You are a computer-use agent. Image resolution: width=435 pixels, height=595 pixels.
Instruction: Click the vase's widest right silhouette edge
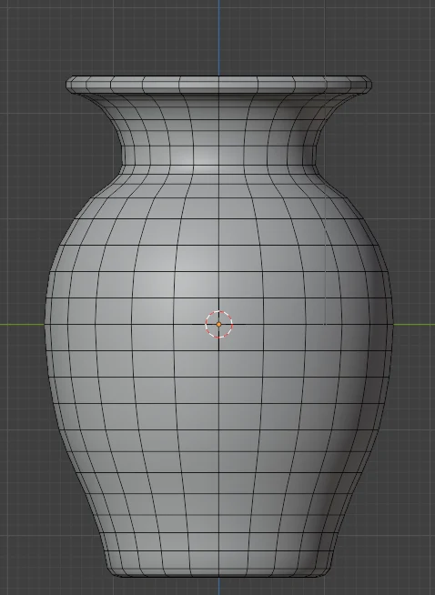(x=392, y=325)
